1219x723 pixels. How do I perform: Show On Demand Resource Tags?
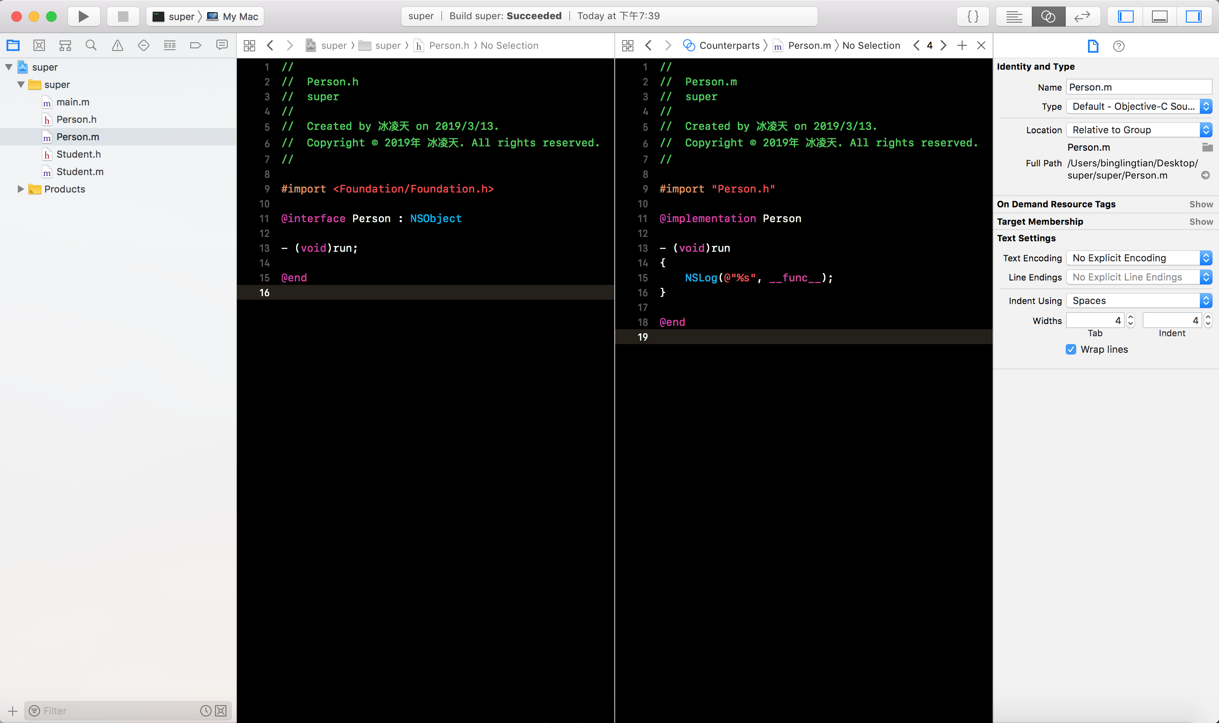coord(1200,204)
